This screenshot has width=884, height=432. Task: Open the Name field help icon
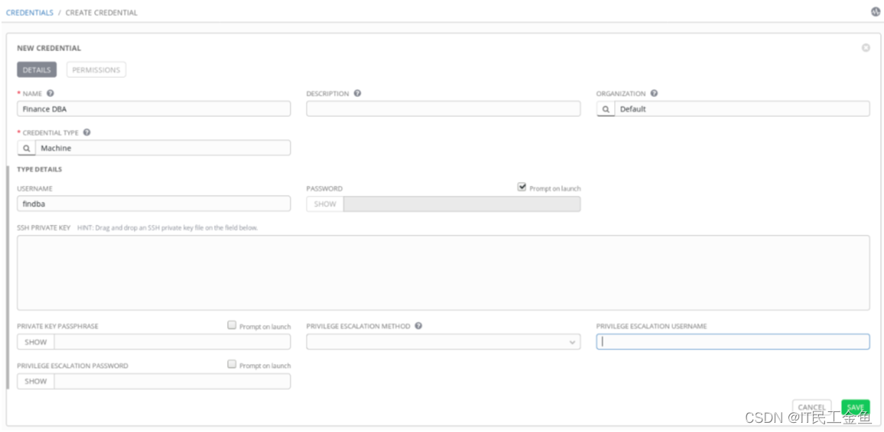(x=50, y=93)
